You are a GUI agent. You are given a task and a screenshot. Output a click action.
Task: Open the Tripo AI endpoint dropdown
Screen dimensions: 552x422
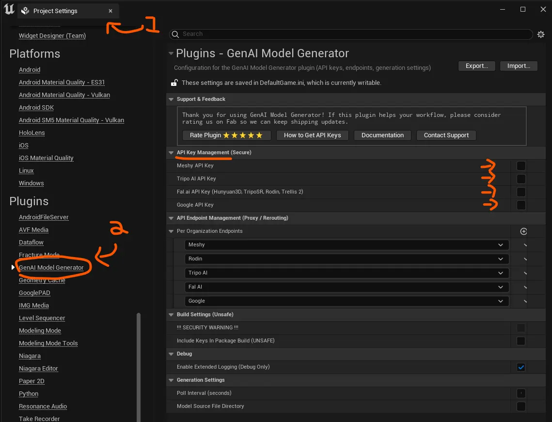click(x=347, y=273)
